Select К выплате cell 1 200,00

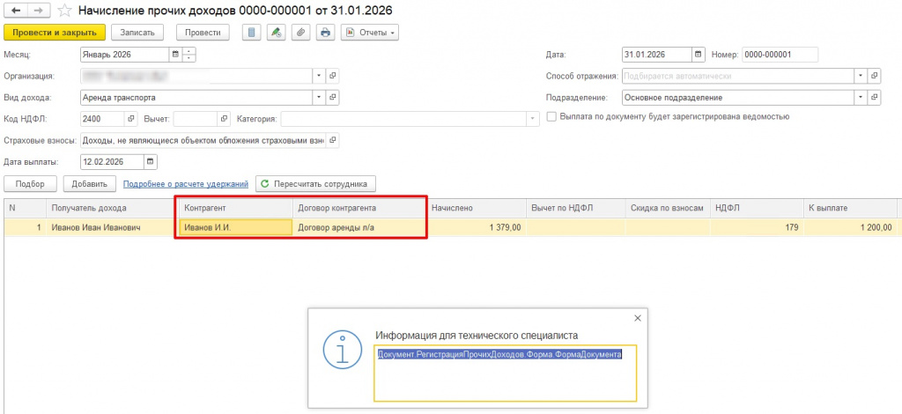click(850, 227)
